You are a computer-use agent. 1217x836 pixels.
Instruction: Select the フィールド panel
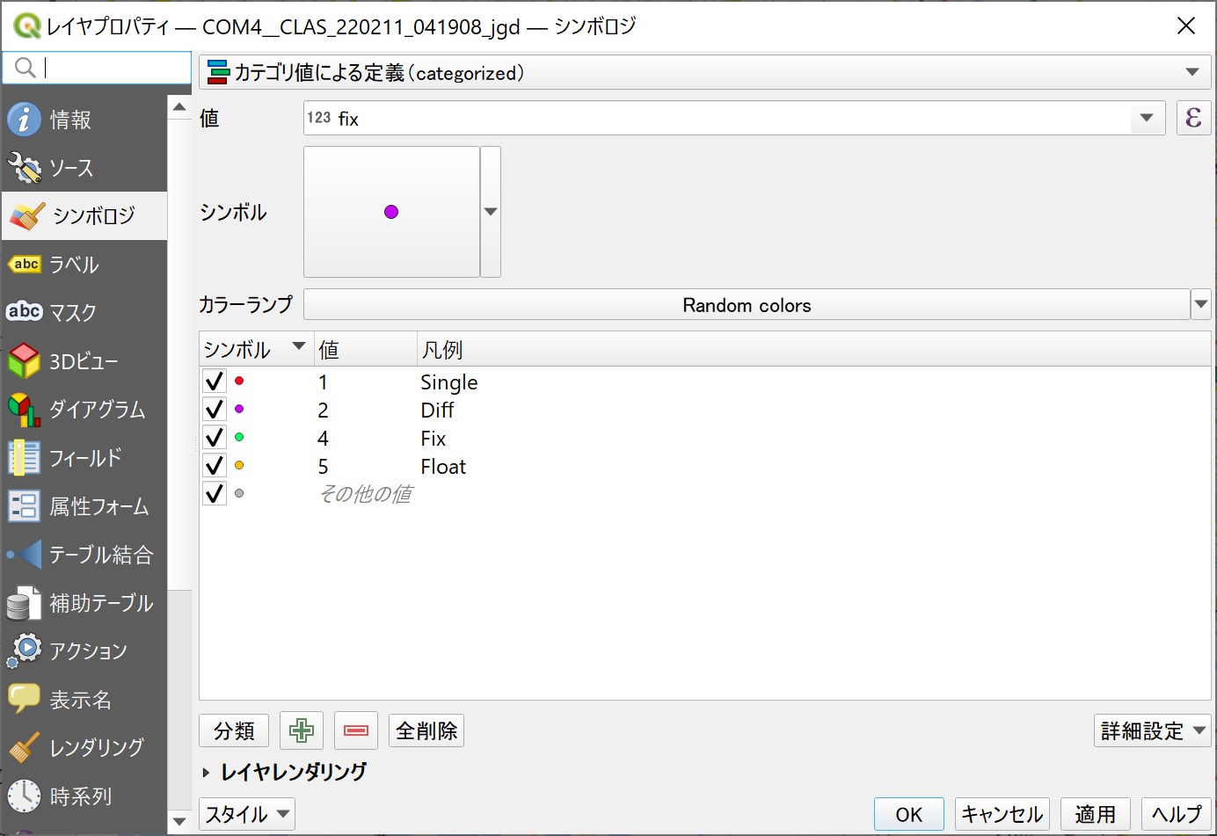pyautogui.click(x=84, y=457)
